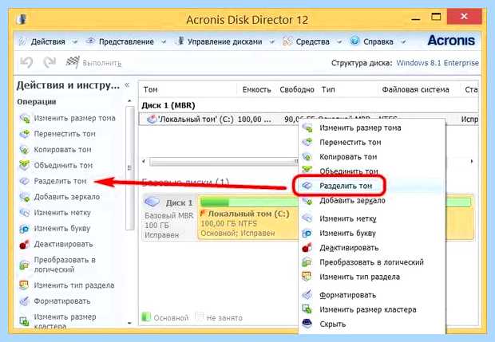Click sidebar icon for Деактивировать
The width and height of the screenshot is (495, 342).
[x=24, y=244]
